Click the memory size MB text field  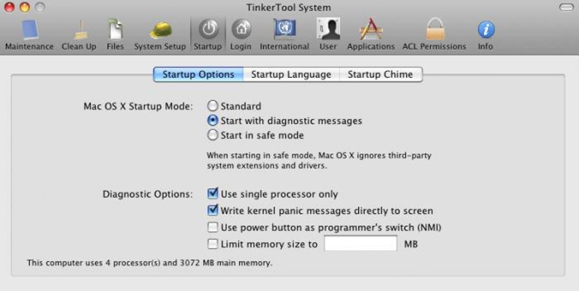tap(360, 244)
